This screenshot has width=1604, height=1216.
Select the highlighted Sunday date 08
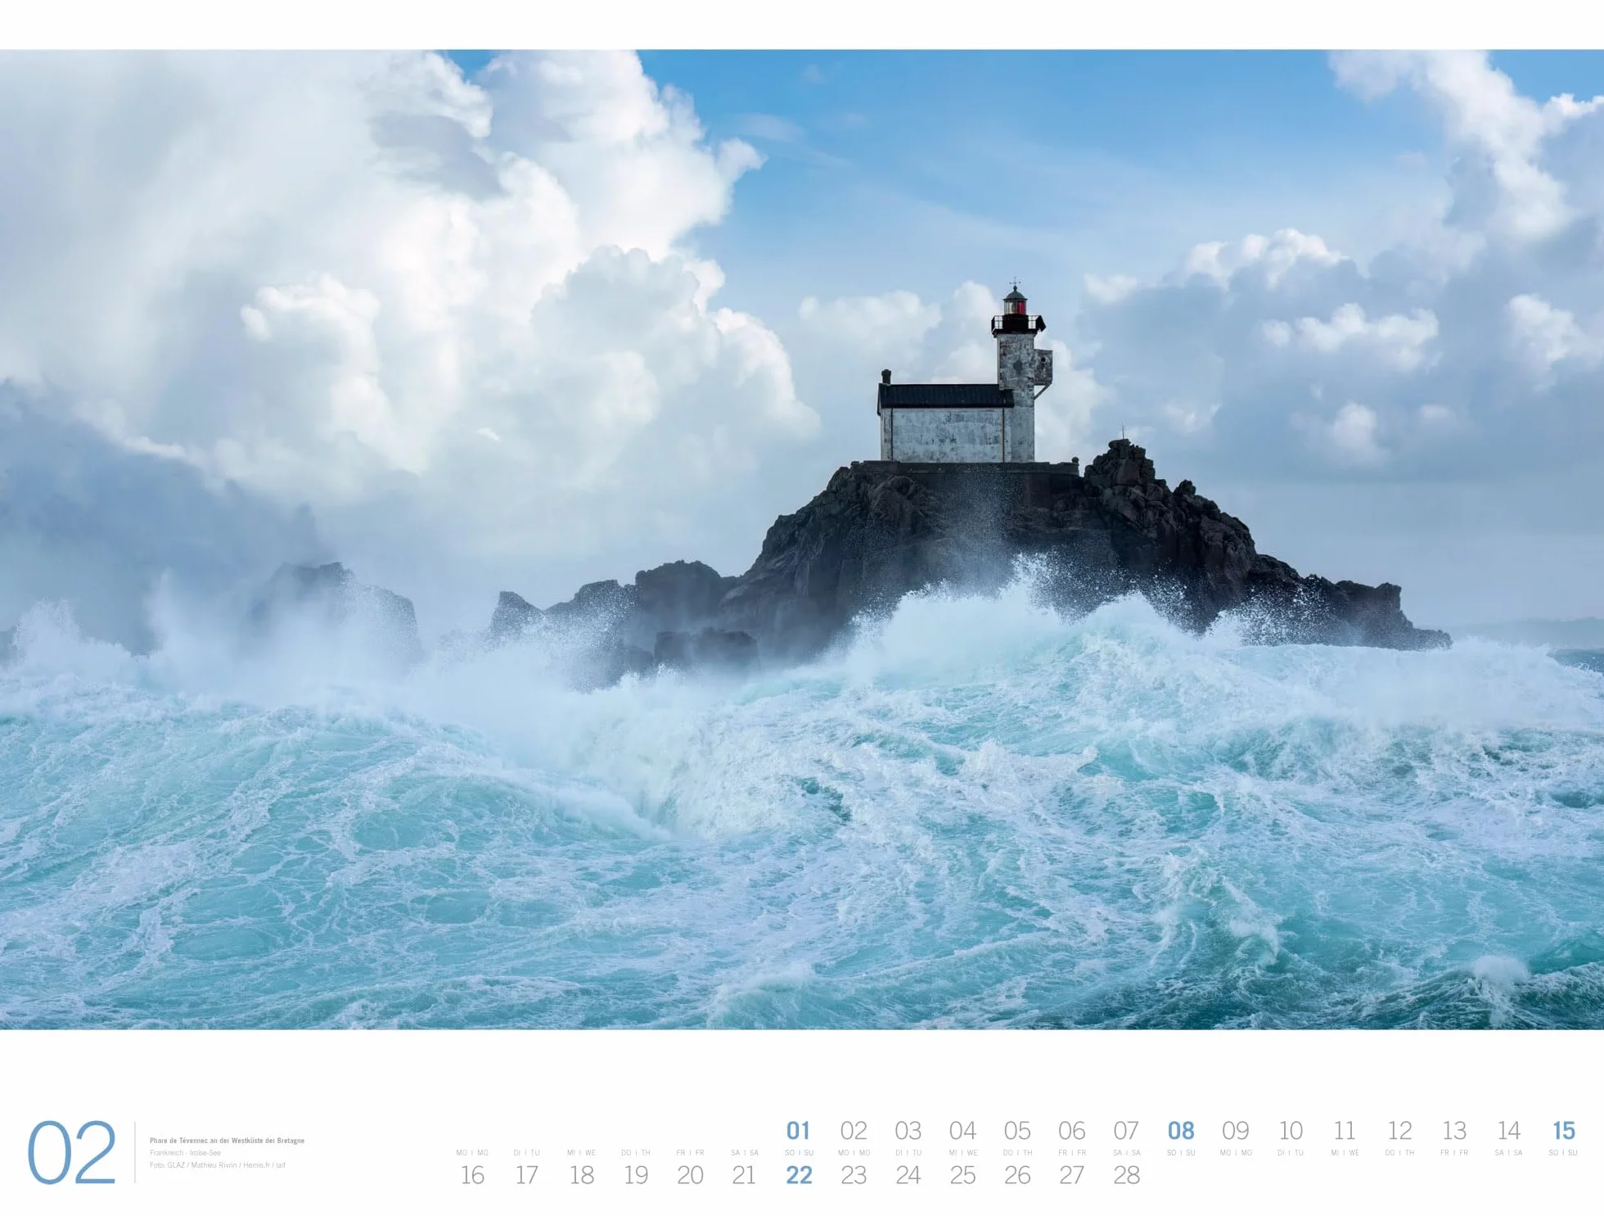(x=1181, y=1131)
